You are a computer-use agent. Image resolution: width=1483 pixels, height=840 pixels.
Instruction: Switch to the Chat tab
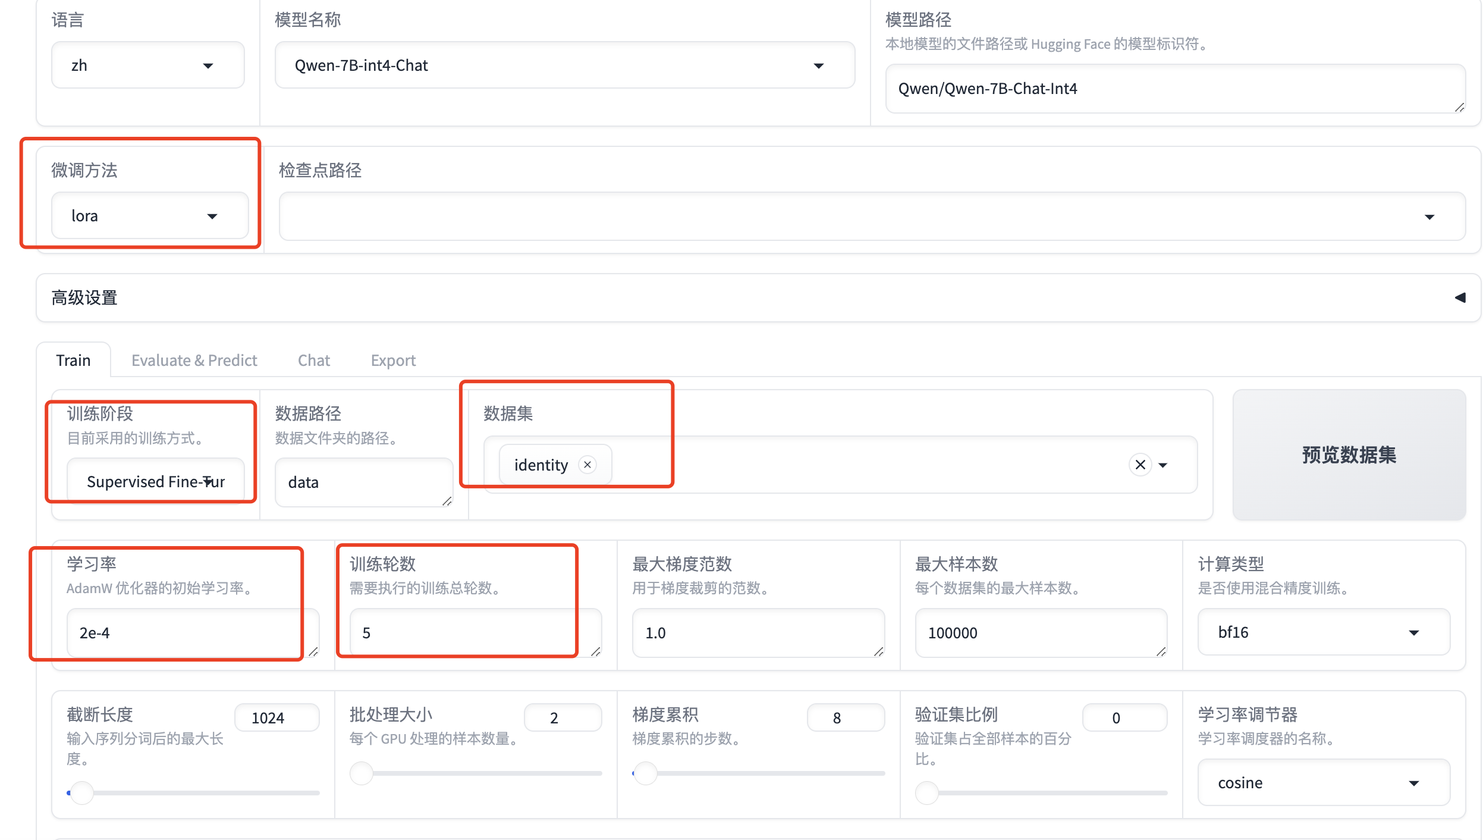coord(313,361)
